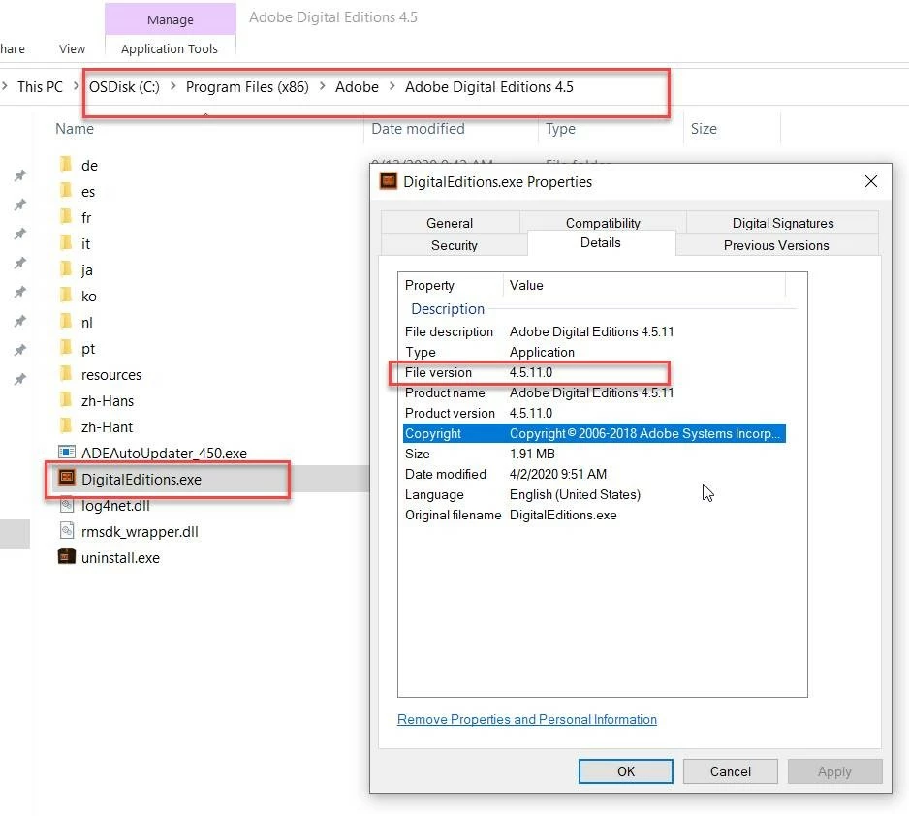Click the ADEAutoUpdater_450.exe file icon

[67, 452]
